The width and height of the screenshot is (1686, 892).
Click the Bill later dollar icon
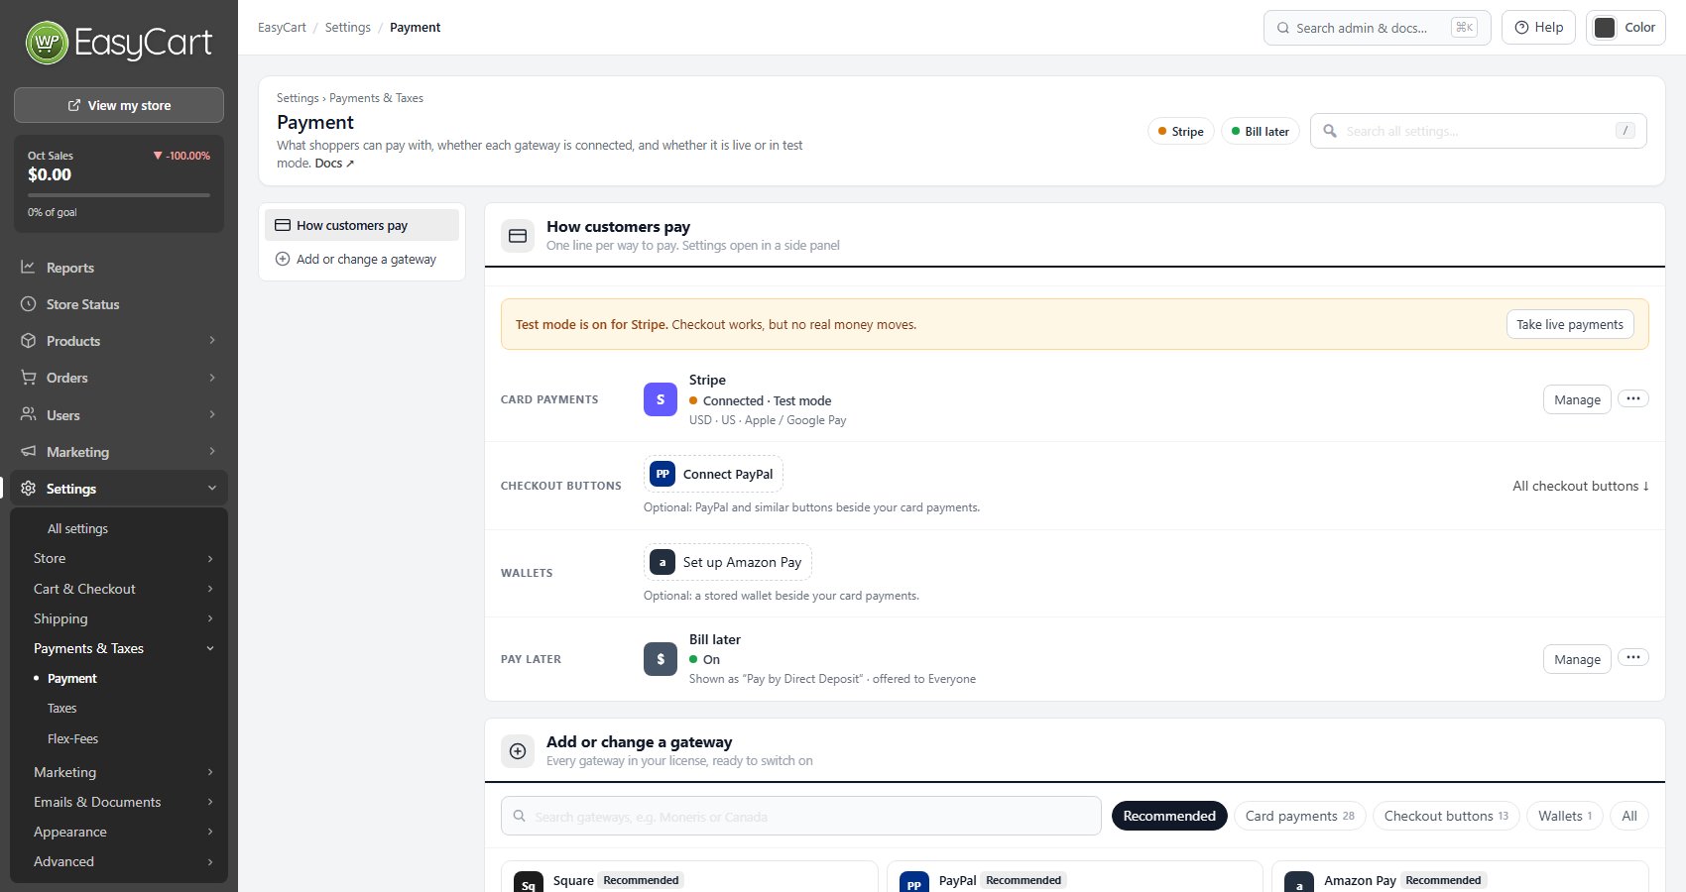point(661,659)
